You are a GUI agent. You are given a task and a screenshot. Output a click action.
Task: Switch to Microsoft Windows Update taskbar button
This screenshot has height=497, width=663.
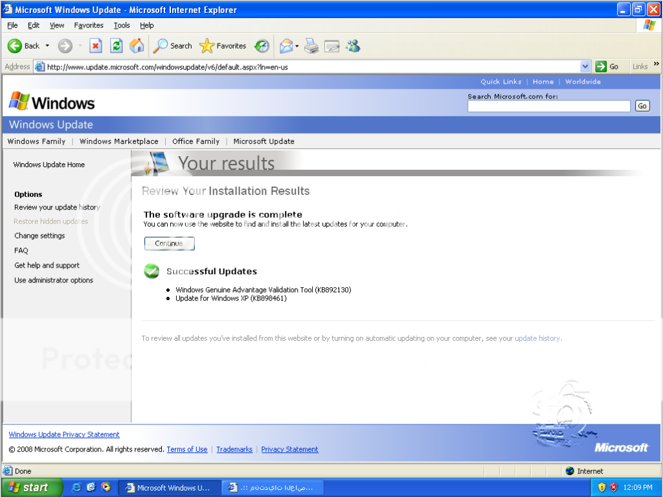169,487
